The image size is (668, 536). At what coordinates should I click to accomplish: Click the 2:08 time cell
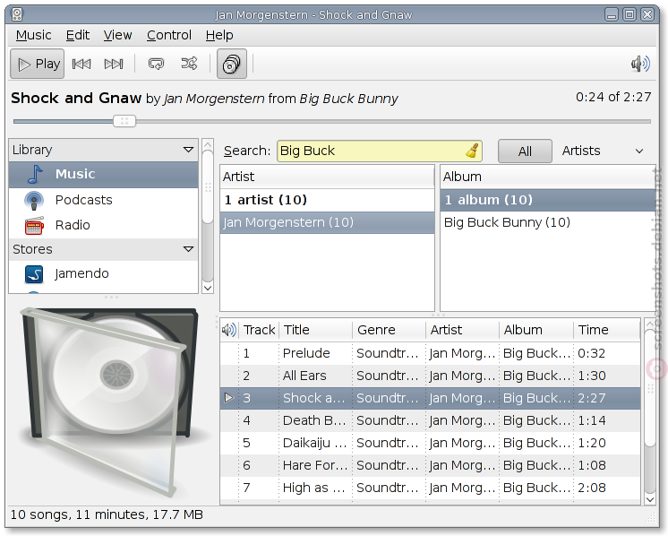click(591, 488)
